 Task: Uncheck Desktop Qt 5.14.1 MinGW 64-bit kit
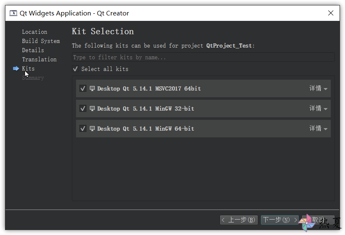tap(83, 129)
